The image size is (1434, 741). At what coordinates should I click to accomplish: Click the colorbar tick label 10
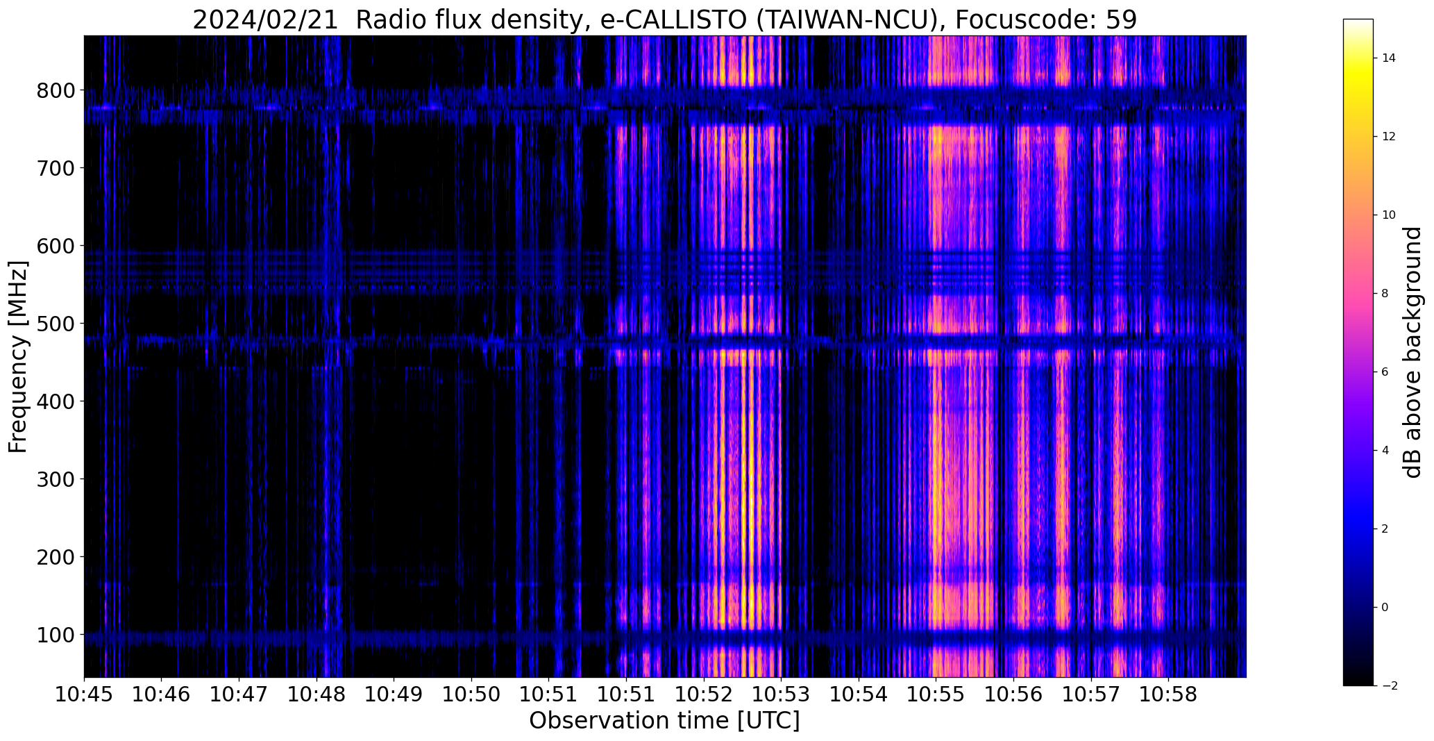click(x=1389, y=215)
